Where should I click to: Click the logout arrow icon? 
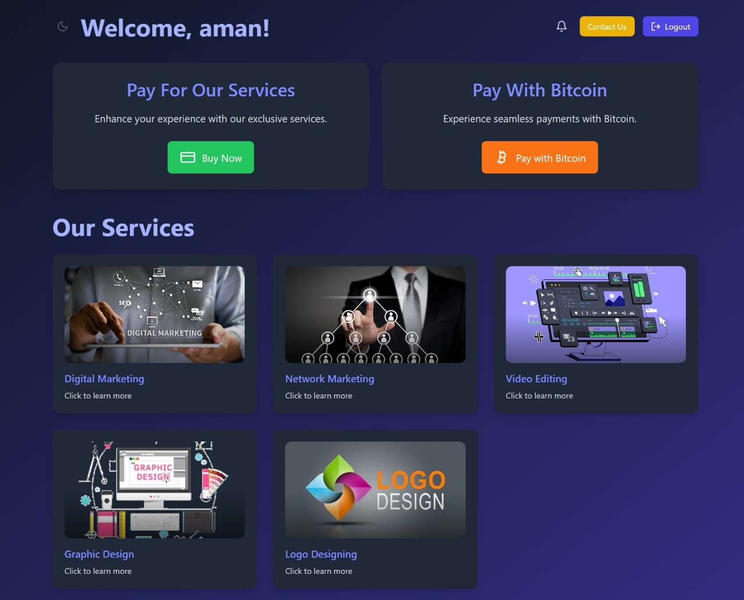coord(656,27)
